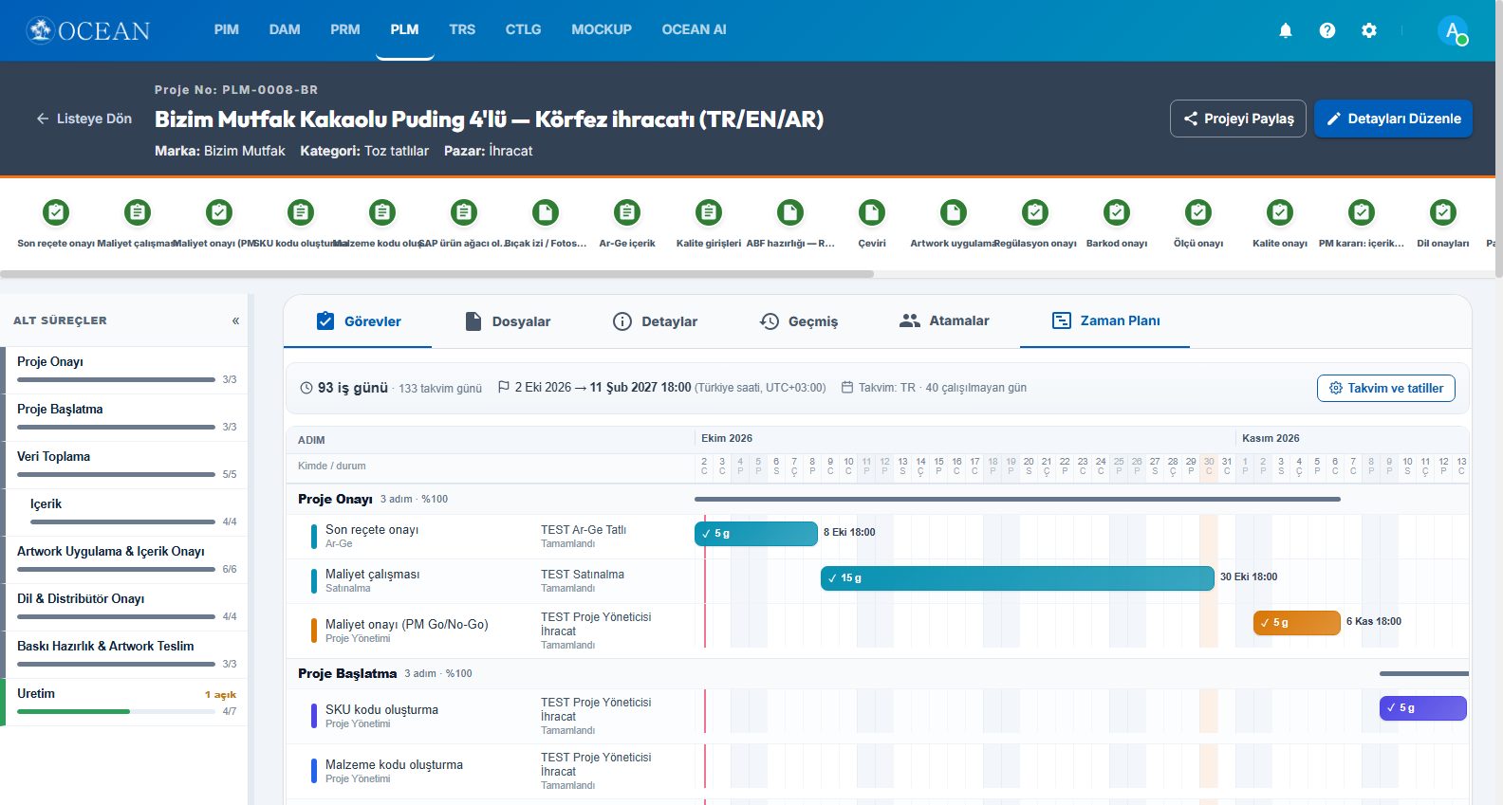Select Dil & Distribütör Onayı sub-process

(126, 607)
